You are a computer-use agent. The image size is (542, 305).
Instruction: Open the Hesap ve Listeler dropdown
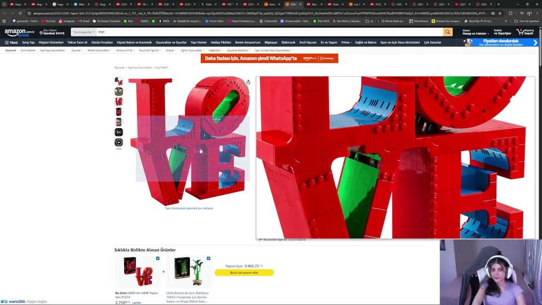click(476, 32)
